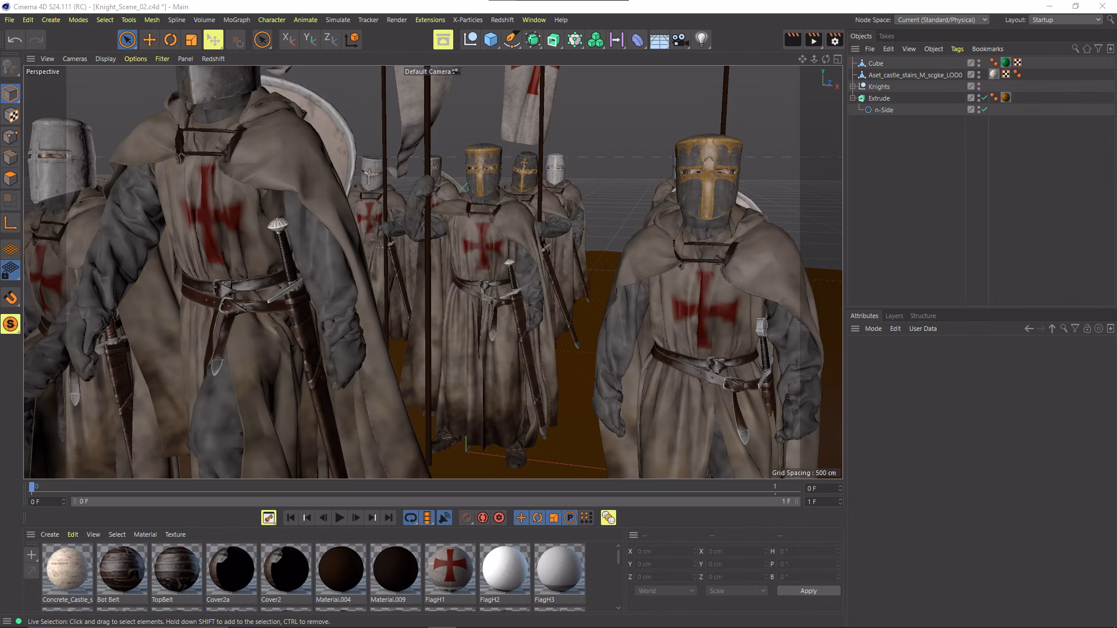
Task: Open the MoGraph menu
Action: pyautogui.click(x=236, y=19)
